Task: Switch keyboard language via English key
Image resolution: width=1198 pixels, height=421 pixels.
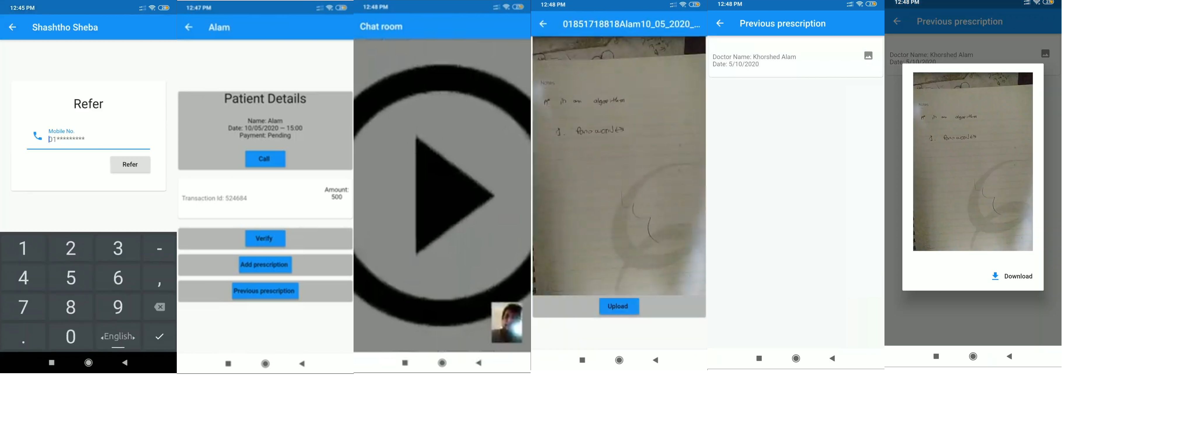Action: point(118,336)
